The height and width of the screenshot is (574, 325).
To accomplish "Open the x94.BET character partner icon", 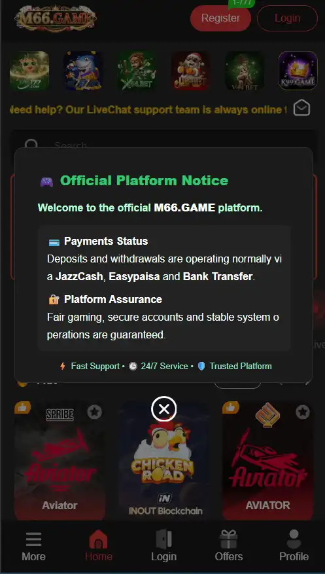I will click(x=137, y=70).
